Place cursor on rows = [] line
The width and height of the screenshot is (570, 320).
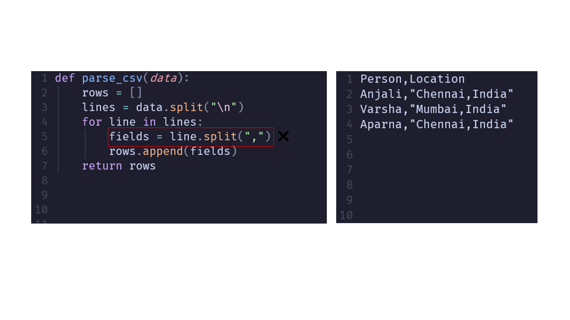112,93
